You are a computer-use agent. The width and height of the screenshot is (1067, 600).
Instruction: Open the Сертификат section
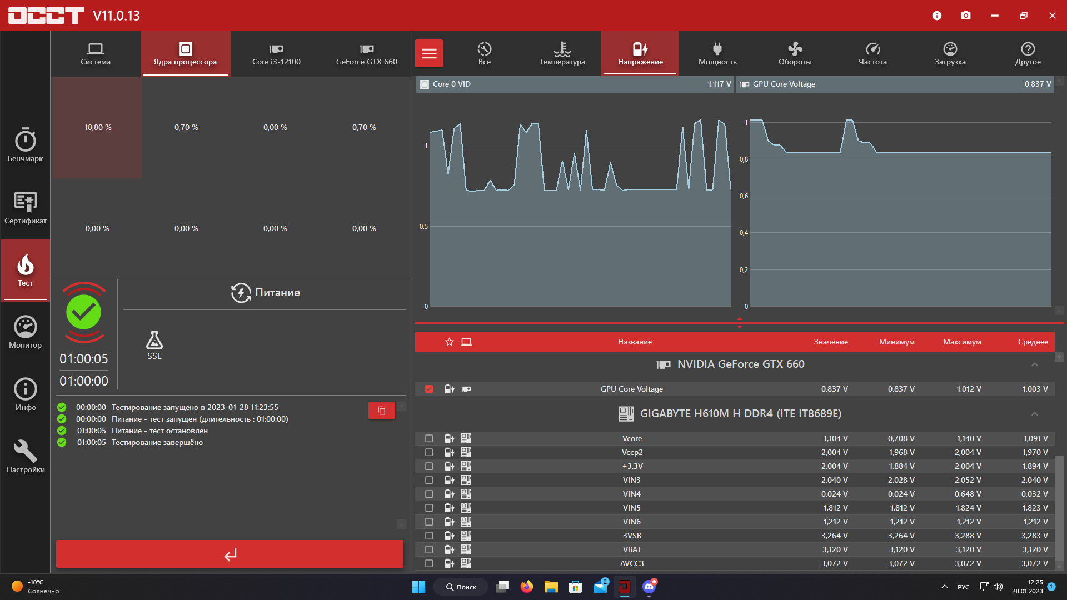click(26, 207)
